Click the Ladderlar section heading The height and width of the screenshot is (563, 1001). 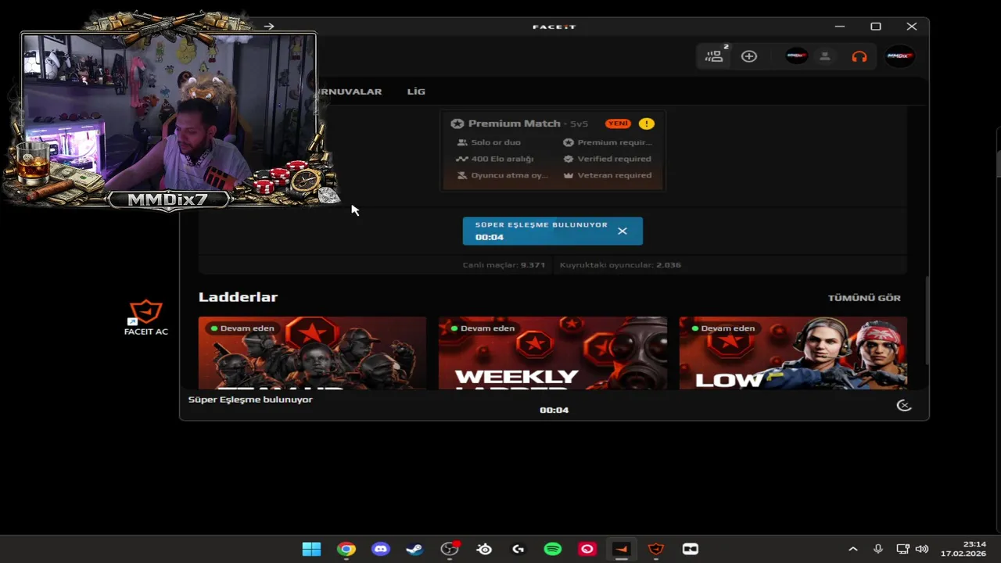coord(238,297)
